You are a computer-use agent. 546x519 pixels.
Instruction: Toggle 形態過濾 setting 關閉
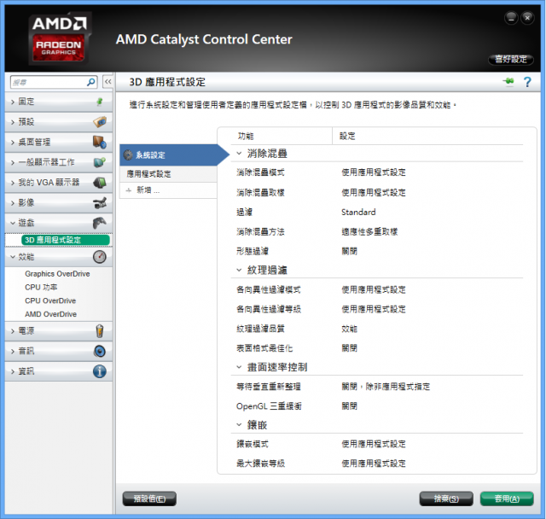[349, 251]
